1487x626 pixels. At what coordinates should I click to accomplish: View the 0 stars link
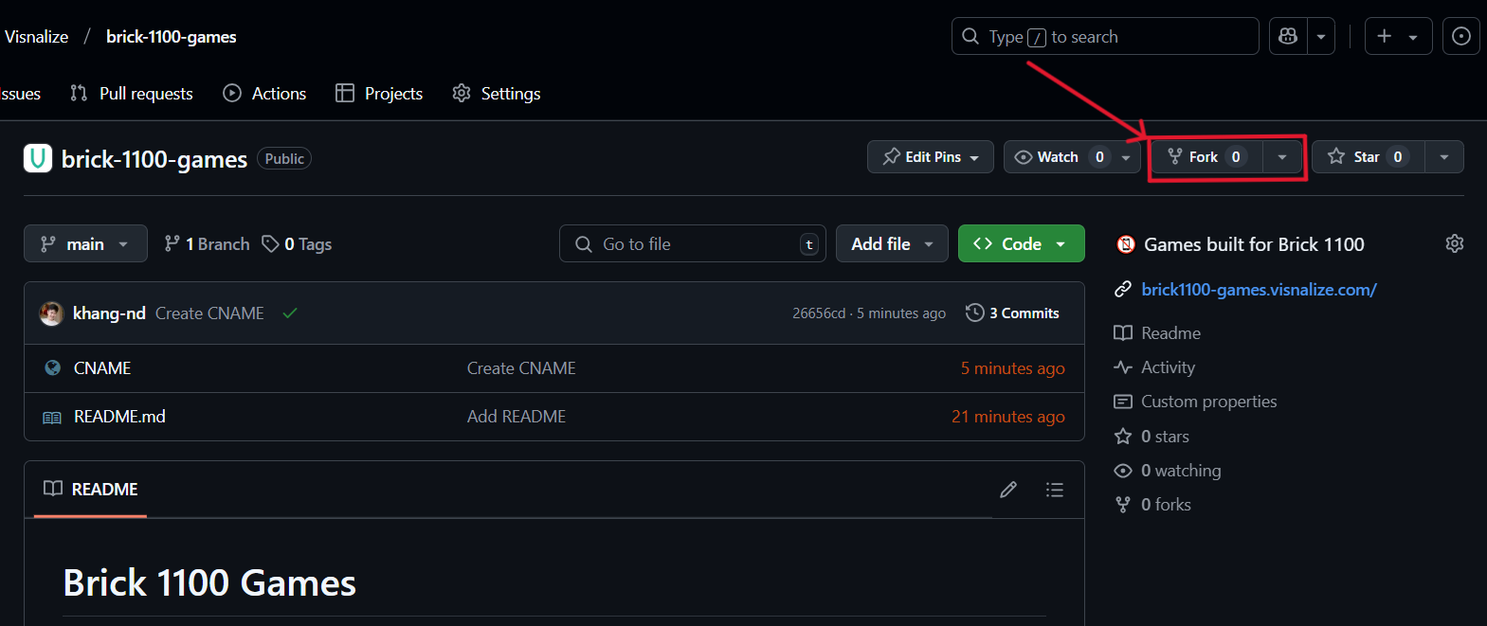1152,437
